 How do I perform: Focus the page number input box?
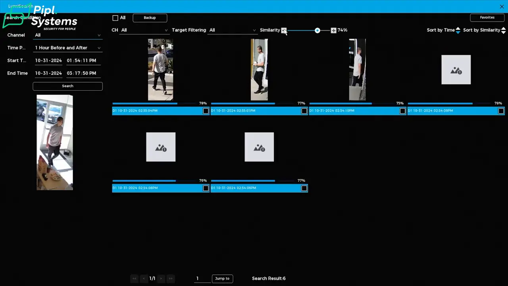(202, 278)
